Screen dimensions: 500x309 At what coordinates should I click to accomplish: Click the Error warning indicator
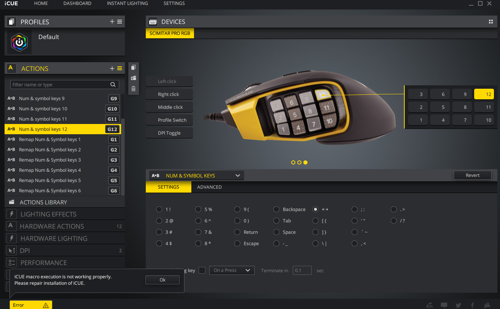tap(31, 305)
